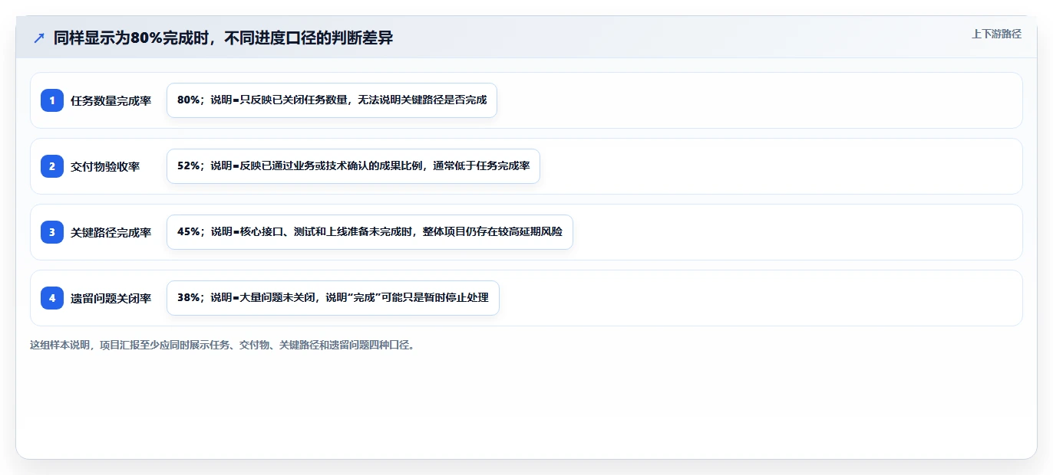Click step number badge 1

[x=52, y=100]
